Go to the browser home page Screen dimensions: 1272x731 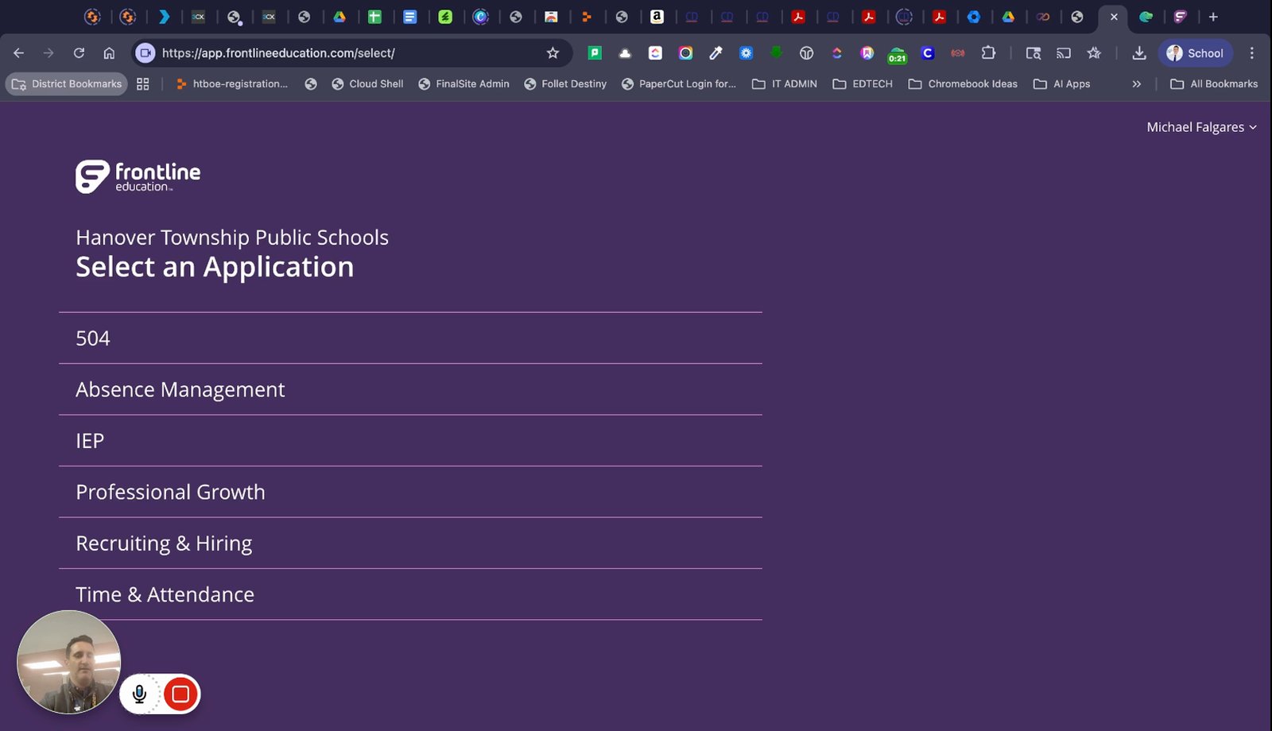tap(109, 53)
